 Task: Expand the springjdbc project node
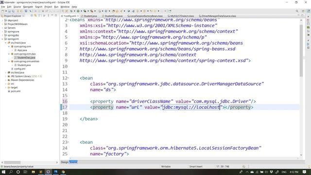2,35
